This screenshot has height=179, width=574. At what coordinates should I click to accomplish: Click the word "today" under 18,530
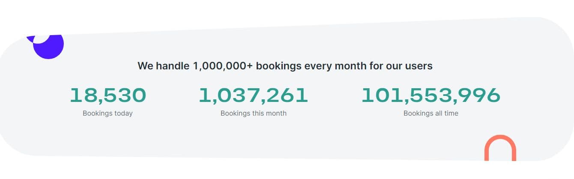(123, 113)
